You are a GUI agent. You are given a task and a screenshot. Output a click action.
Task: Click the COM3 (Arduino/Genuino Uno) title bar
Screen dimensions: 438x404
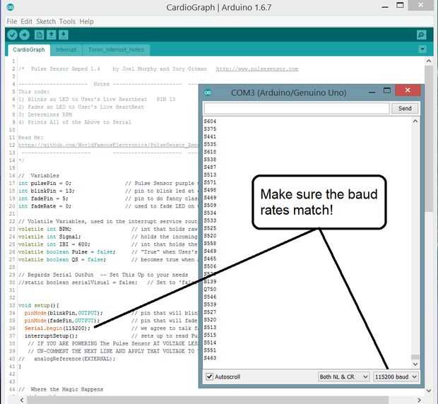coord(288,93)
